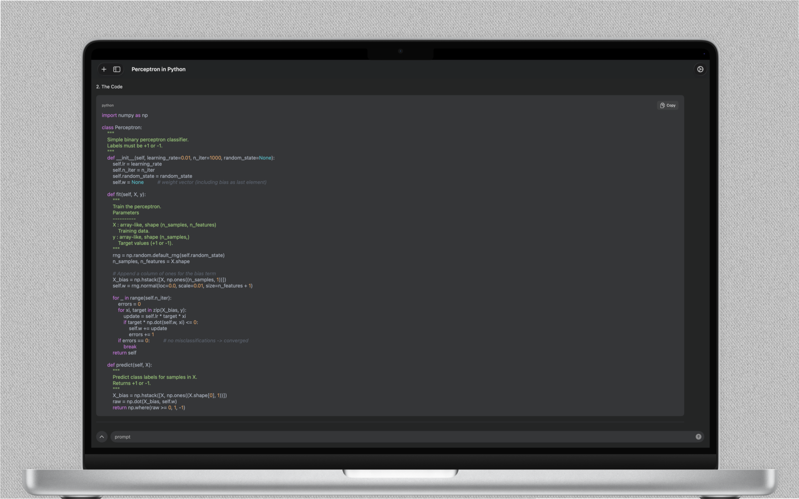Start a new chat with plus icon

tap(104, 69)
